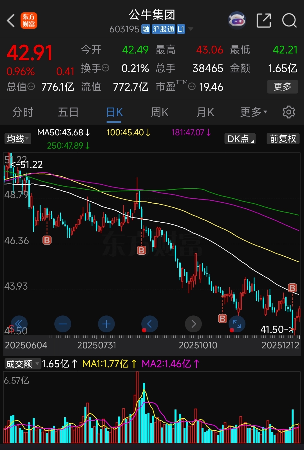Switch to 五日 tab
Image resolution: width=304 pixels, height=450 pixels.
coord(68,112)
